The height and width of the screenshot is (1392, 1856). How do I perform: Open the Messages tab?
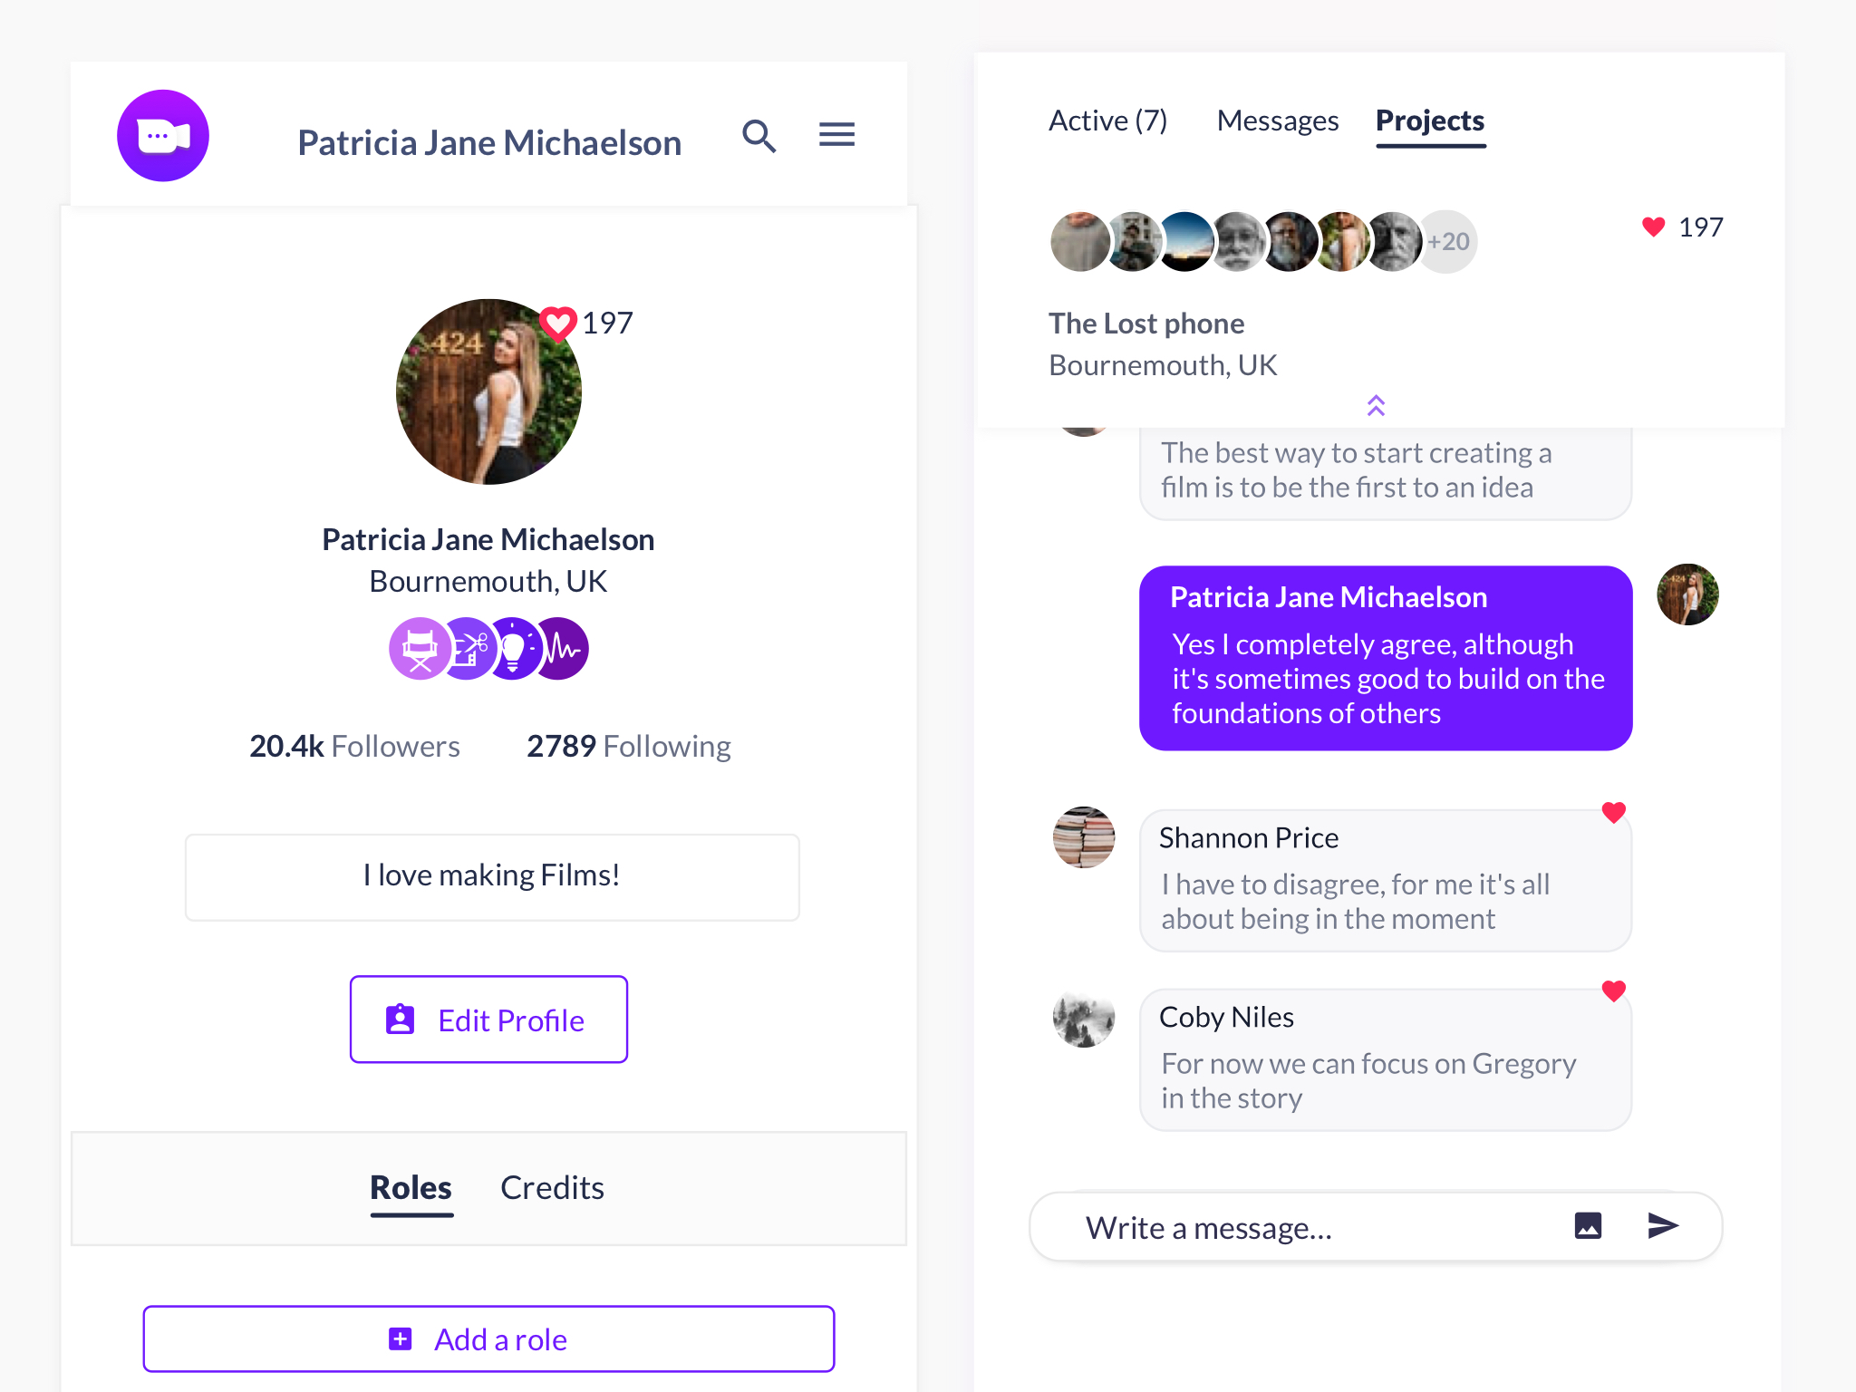1278,121
